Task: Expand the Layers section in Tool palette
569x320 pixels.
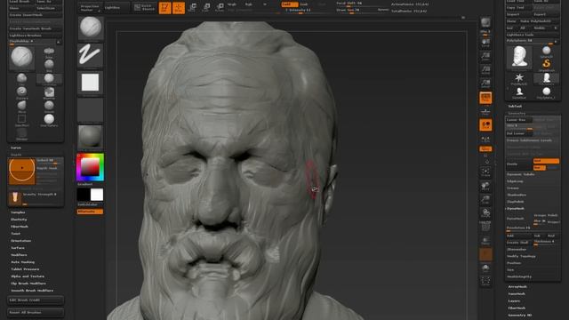Action: click(x=514, y=300)
